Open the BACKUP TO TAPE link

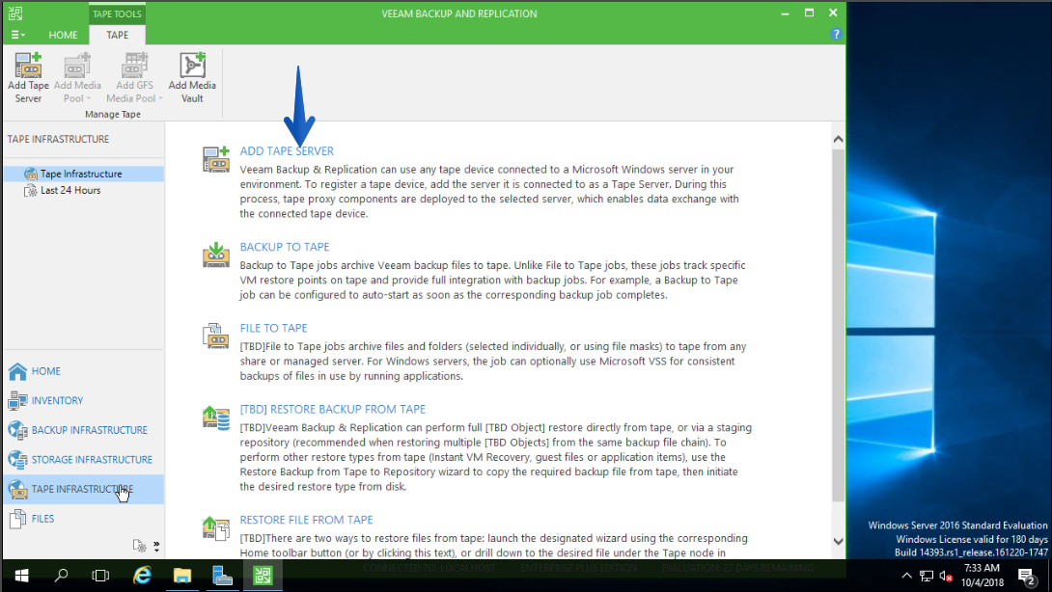pyautogui.click(x=285, y=247)
